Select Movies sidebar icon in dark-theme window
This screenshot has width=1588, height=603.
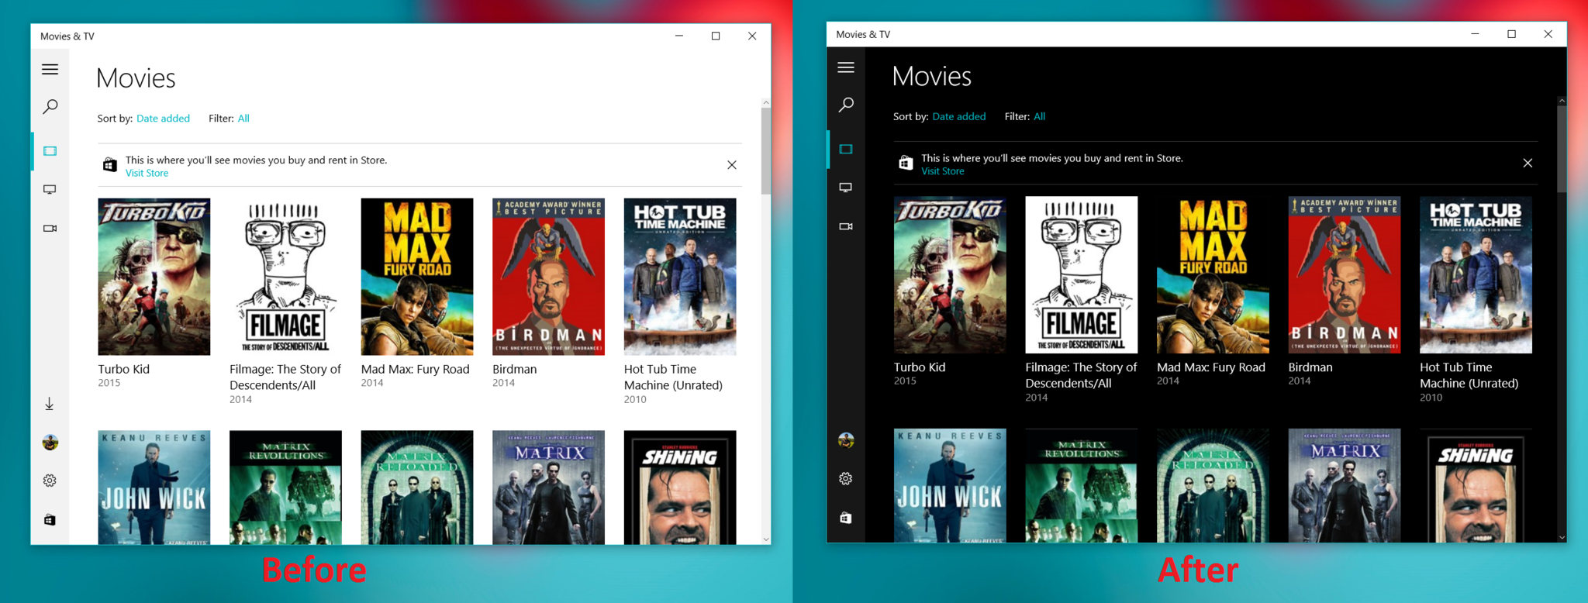pos(846,149)
